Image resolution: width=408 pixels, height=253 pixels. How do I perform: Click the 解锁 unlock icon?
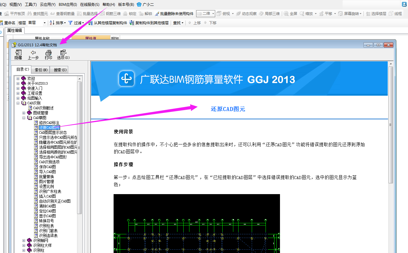pyautogui.click(x=141, y=14)
